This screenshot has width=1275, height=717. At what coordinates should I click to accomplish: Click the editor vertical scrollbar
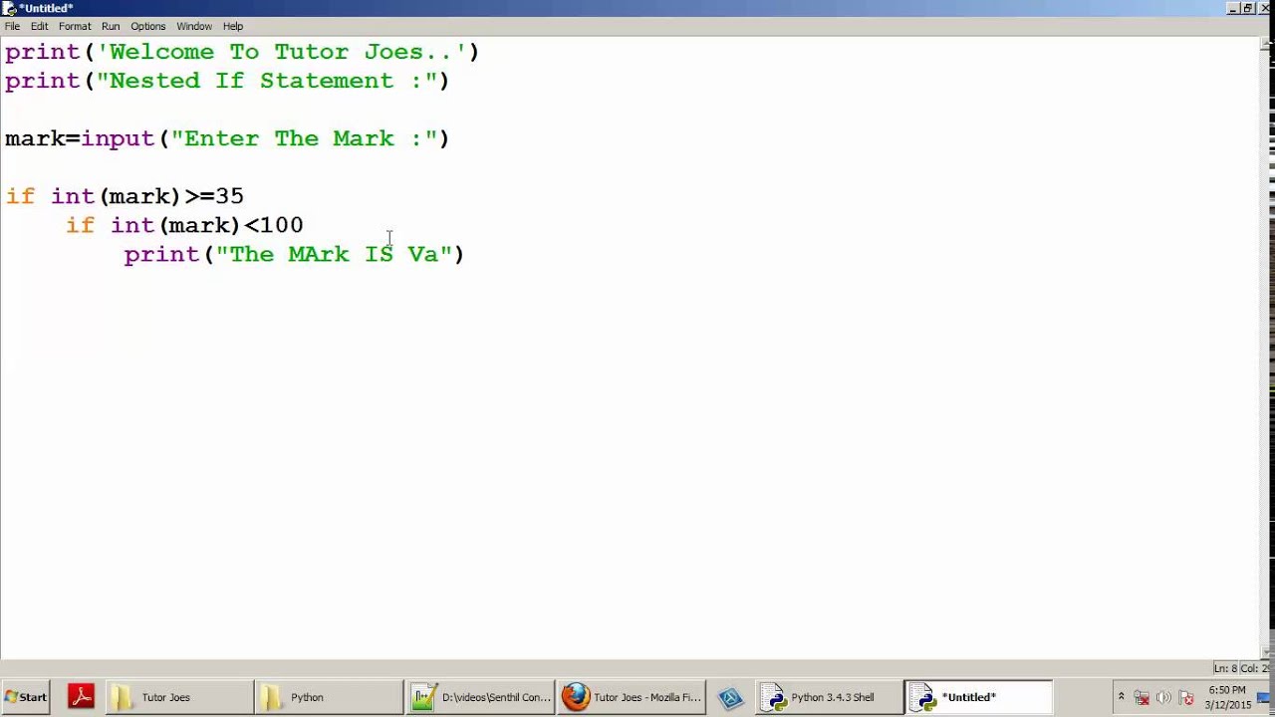click(x=1267, y=349)
